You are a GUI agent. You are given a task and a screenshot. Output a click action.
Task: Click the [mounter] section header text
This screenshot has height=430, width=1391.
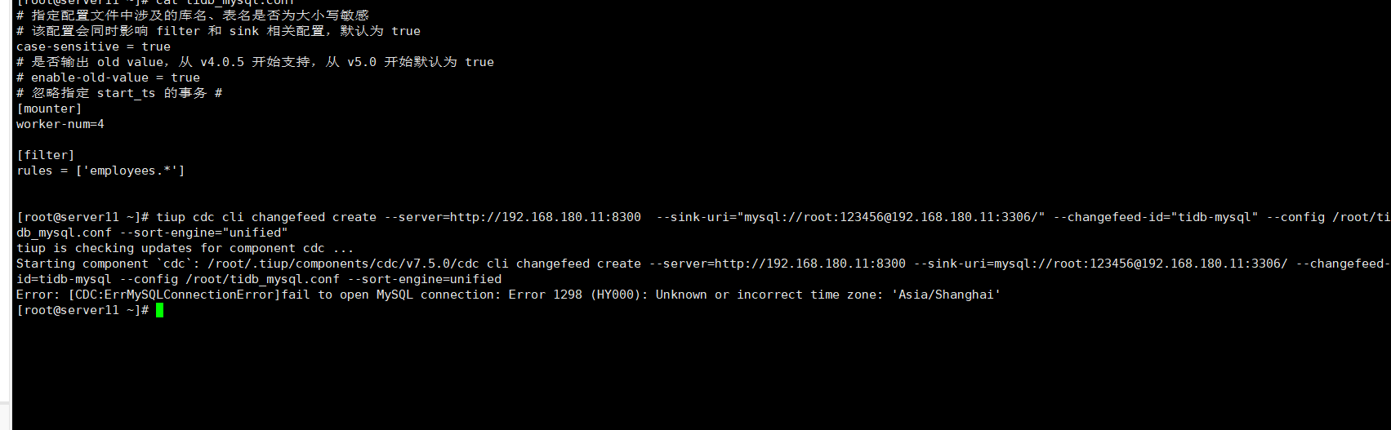tap(49, 109)
